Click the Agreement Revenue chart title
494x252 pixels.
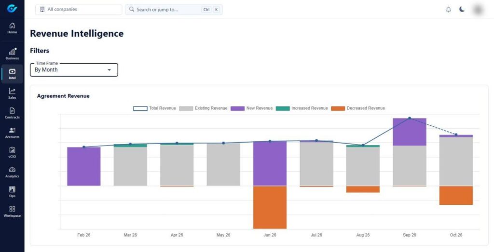[x=63, y=96]
